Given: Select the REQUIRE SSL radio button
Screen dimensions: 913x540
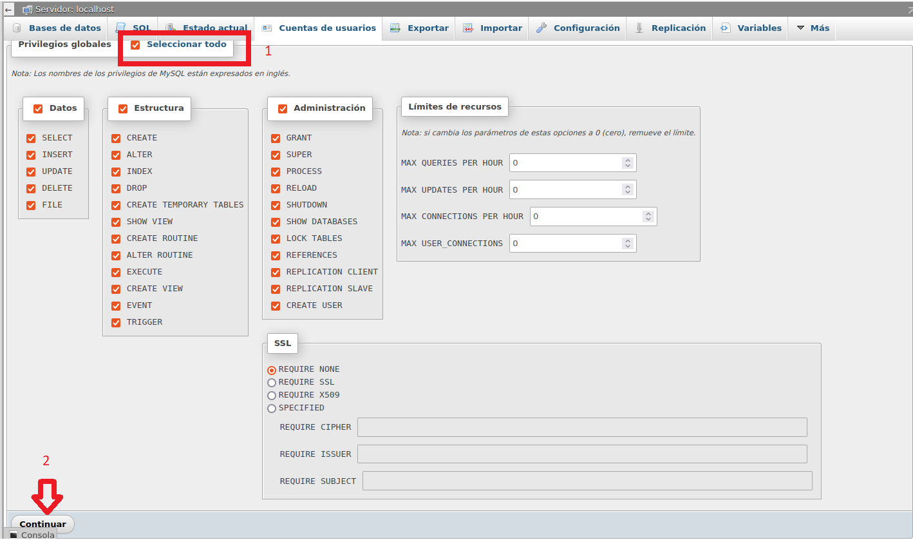Looking at the screenshot, I should coord(272,383).
